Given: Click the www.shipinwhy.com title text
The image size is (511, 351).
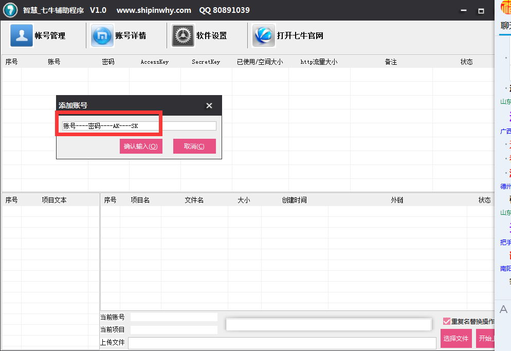Looking at the screenshot, I should pos(154,10).
